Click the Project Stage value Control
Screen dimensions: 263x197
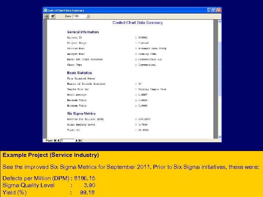pos(144,43)
